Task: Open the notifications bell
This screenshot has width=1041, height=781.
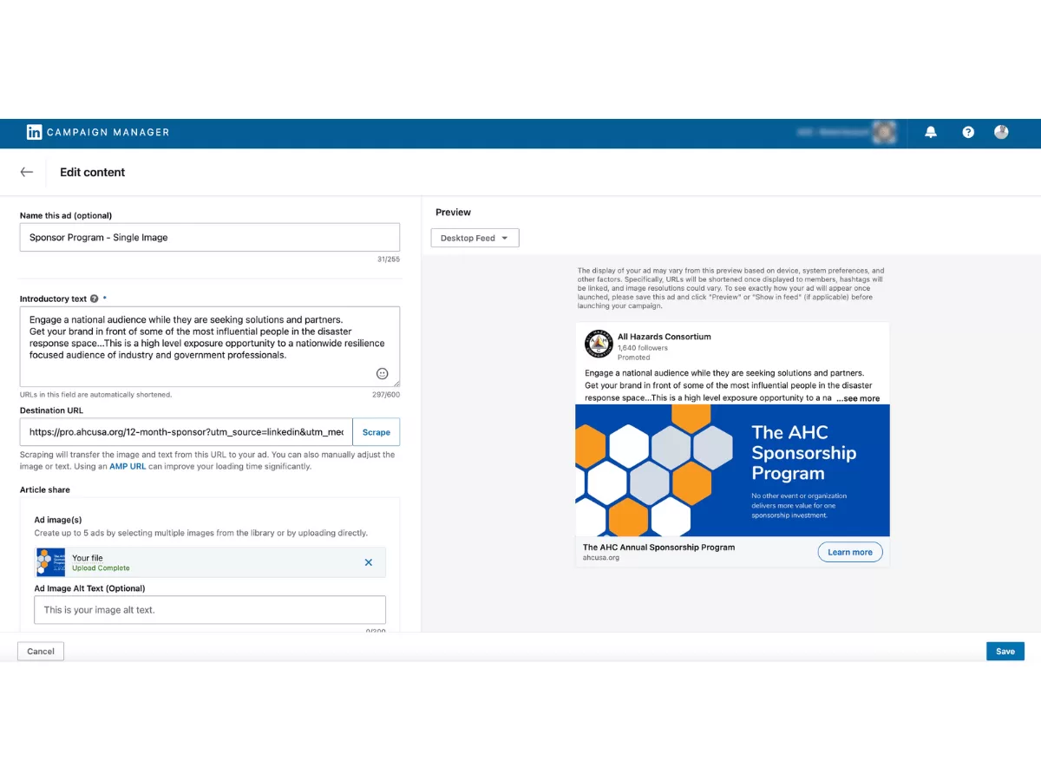Action: tap(931, 132)
